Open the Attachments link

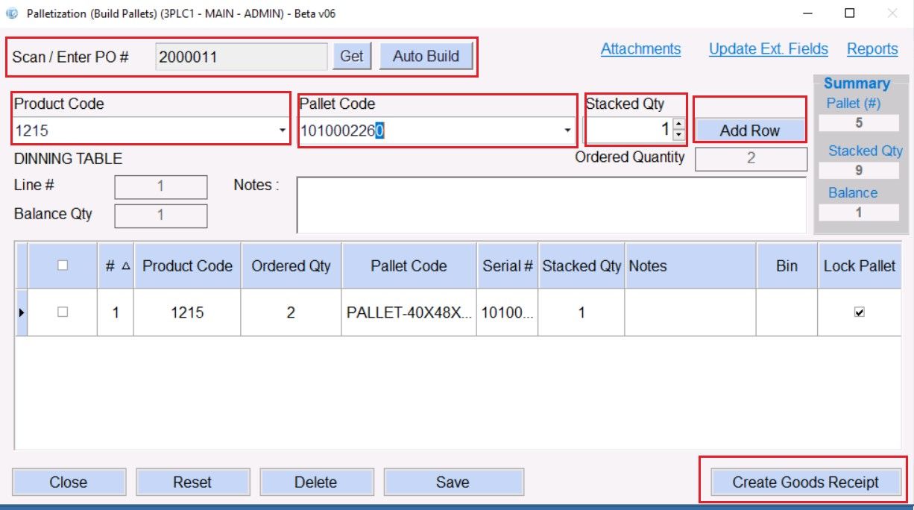tap(640, 49)
